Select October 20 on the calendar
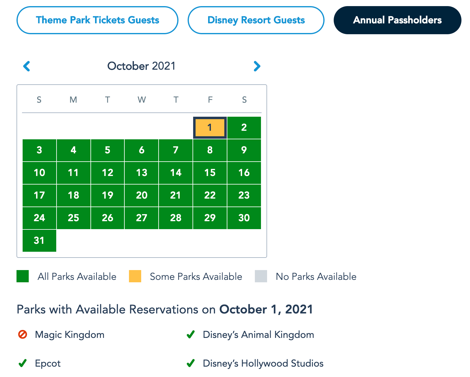This screenshot has height=377, width=470. 141,195
